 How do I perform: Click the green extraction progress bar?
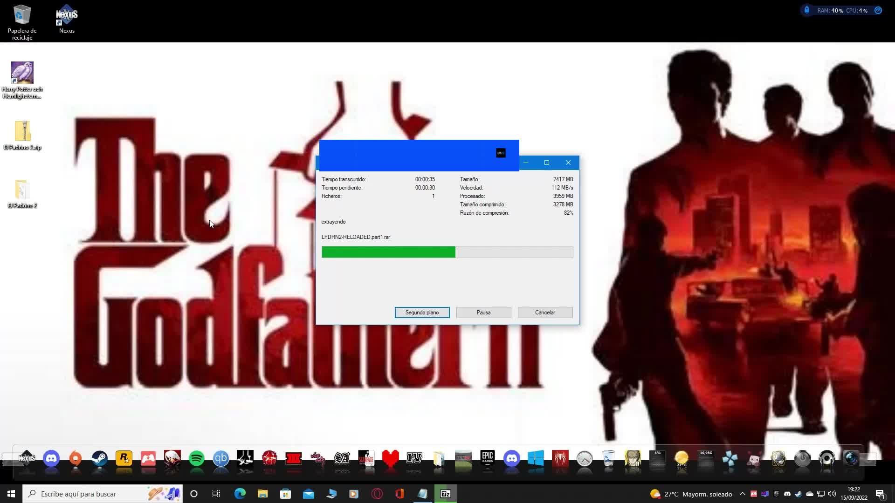click(388, 252)
